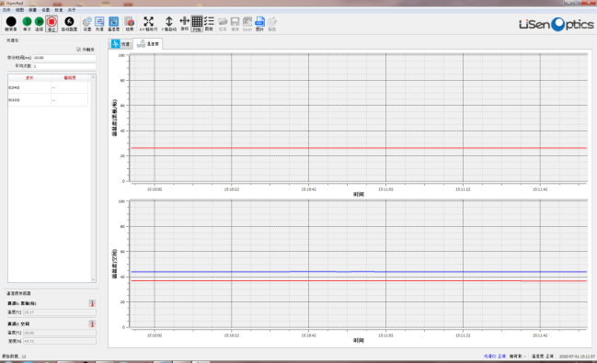Click channel 1 temperature value field
Viewport: 597px width, 363px height.
point(60,312)
